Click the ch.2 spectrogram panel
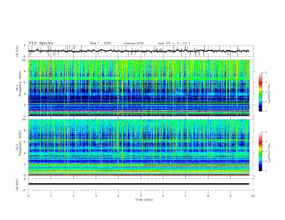Screen dimensions: 285x220 [x=139, y=147]
